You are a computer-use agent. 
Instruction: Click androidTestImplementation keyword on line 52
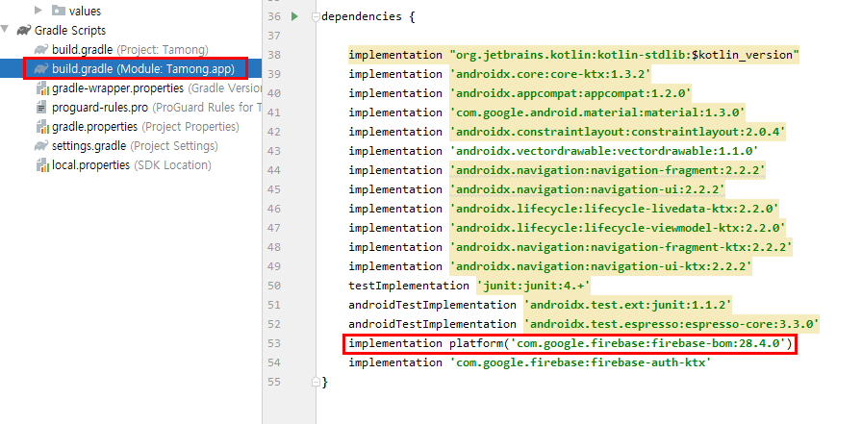433,324
